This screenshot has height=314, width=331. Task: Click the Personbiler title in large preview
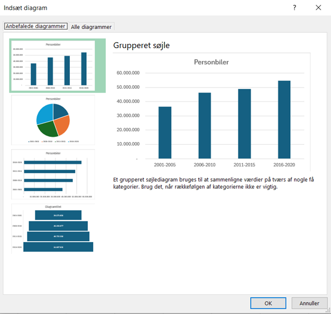click(212, 62)
